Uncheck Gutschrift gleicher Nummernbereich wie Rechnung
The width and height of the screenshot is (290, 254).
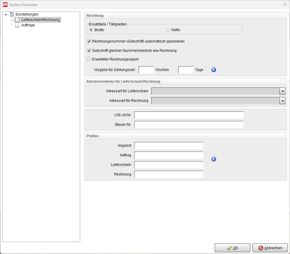[89, 50]
